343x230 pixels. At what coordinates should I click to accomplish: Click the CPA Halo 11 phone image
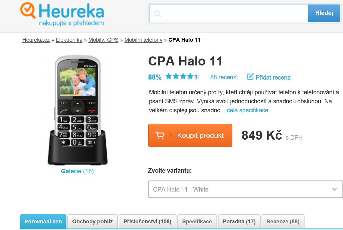pos(78,110)
